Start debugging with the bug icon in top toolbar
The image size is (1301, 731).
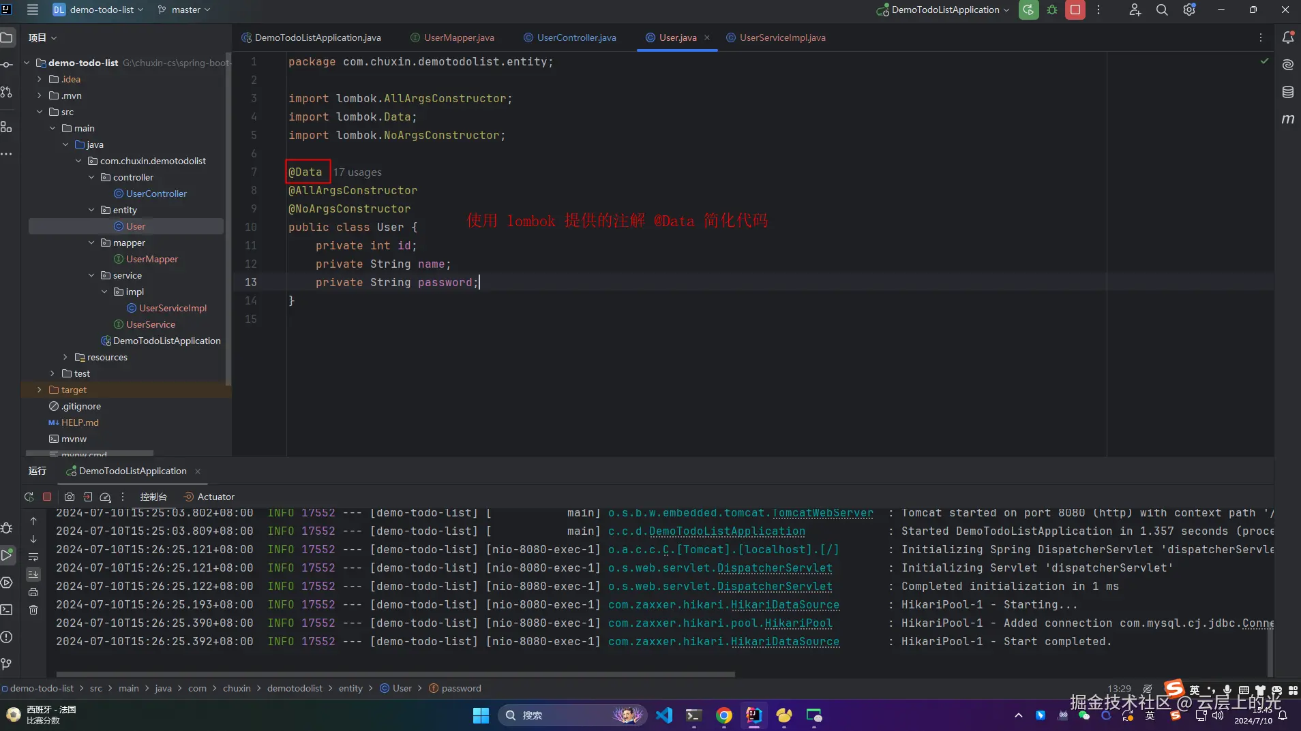pyautogui.click(x=1052, y=10)
